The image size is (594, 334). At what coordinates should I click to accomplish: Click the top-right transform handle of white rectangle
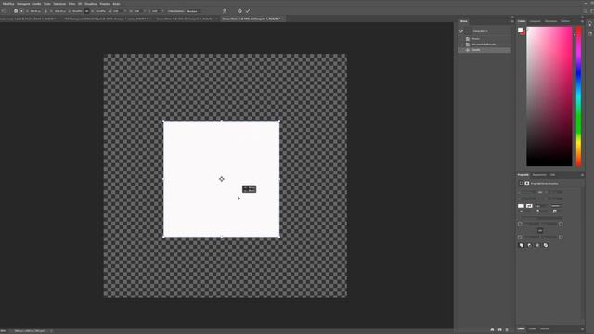[x=279, y=122]
